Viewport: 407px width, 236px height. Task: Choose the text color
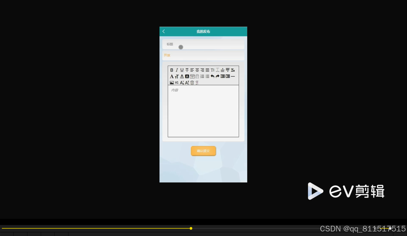[182, 76]
